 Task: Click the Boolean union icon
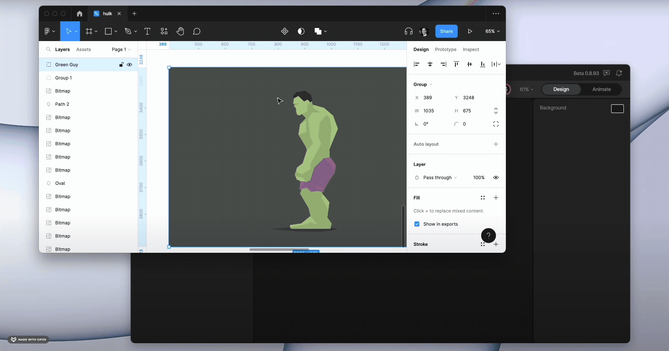pos(318,31)
